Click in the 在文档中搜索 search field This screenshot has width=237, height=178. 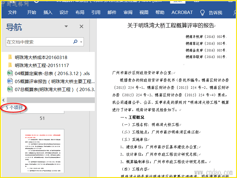click(39, 42)
